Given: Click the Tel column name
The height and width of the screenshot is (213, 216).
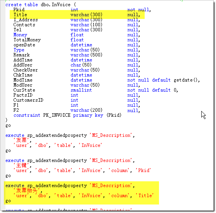Looking at the screenshot, I should pos(17,30).
